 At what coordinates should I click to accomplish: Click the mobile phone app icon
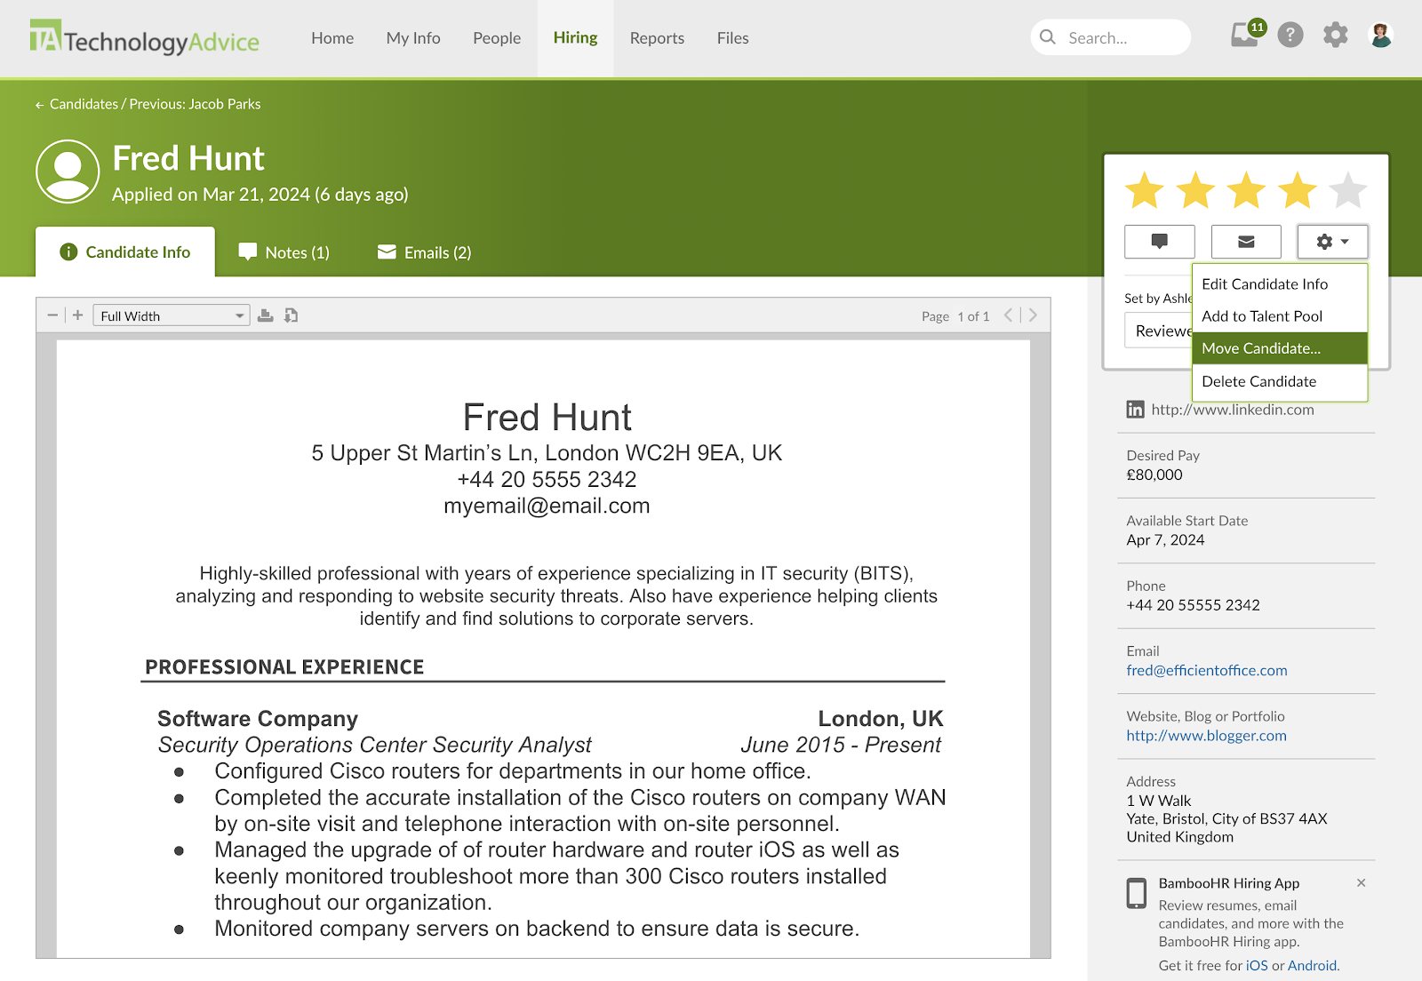tap(1137, 893)
